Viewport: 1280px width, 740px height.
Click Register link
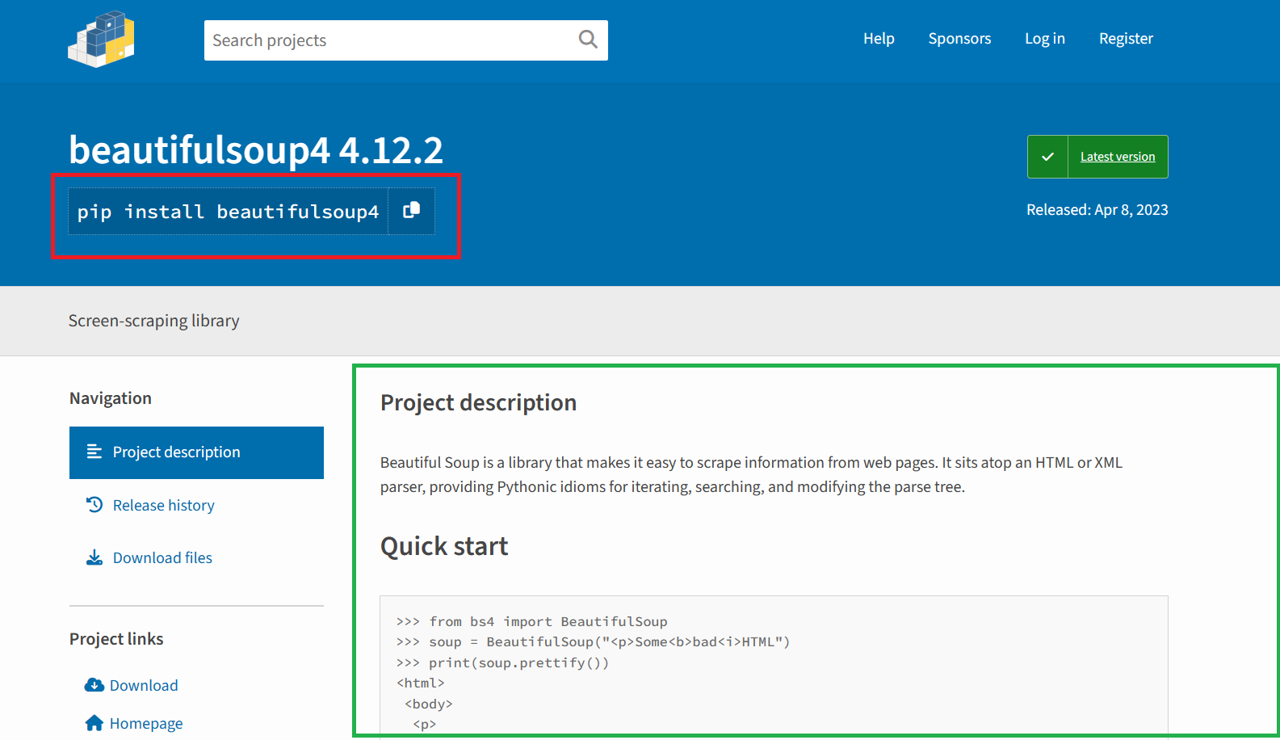point(1126,39)
